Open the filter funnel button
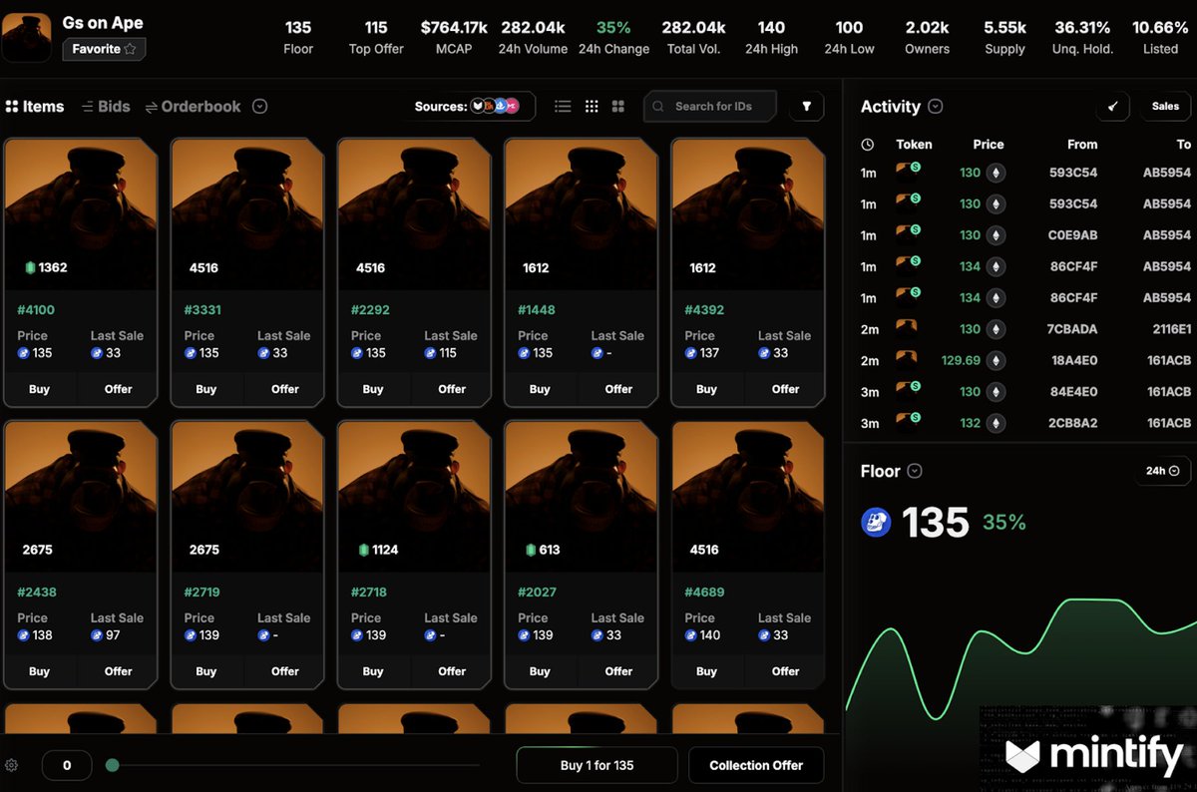The height and width of the screenshot is (792, 1197). [x=806, y=106]
